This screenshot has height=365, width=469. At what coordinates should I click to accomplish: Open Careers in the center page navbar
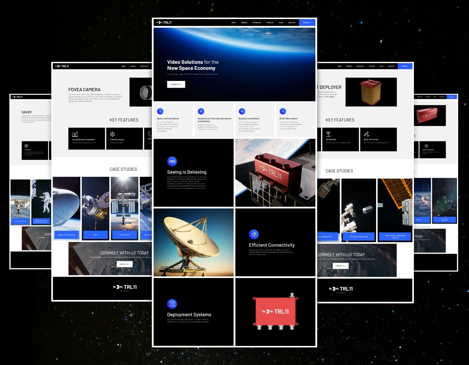[x=292, y=23]
